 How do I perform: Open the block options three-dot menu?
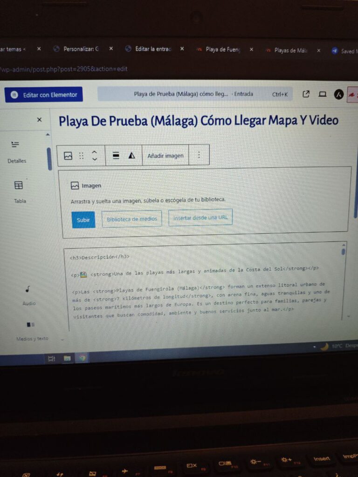tap(199, 155)
